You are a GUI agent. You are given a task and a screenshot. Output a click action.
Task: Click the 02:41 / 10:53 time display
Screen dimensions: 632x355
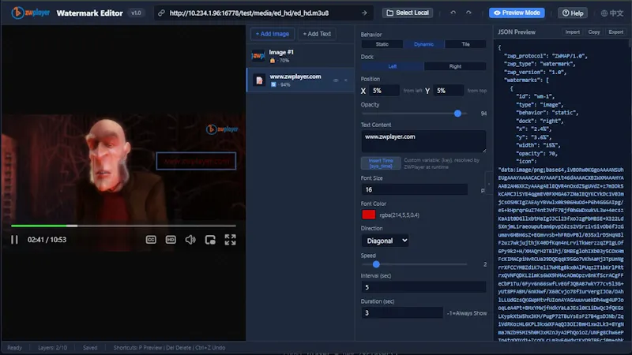point(47,240)
